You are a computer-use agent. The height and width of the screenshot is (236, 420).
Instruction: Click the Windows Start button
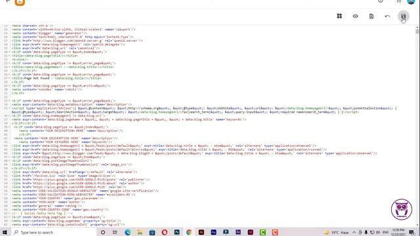point(5,232)
